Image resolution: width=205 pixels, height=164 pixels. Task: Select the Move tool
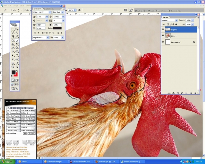pos(17,29)
